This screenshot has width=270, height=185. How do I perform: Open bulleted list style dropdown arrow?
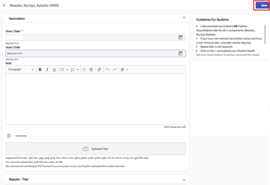click(x=67, y=70)
